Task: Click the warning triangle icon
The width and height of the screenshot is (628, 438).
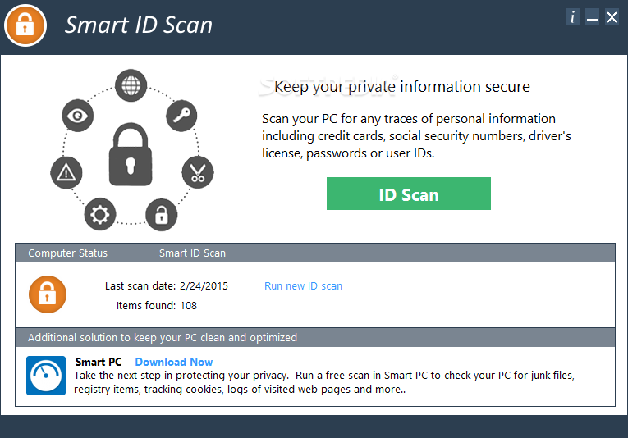Action: (66, 173)
